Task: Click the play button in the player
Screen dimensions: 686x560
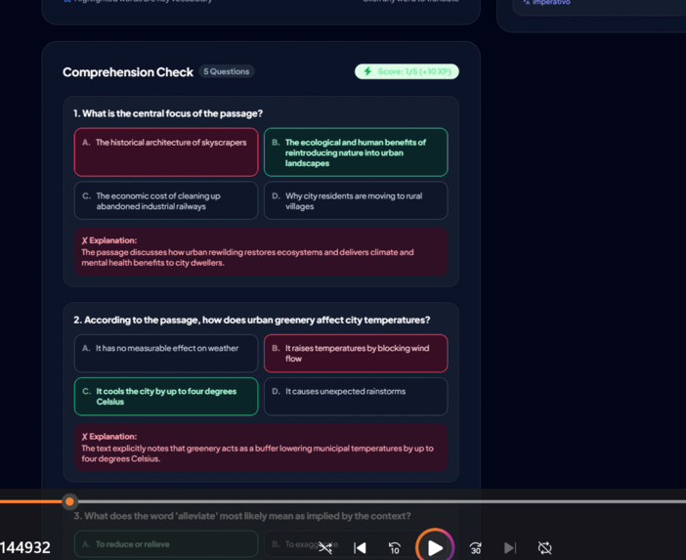Action: pyautogui.click(x=435, y=547)
